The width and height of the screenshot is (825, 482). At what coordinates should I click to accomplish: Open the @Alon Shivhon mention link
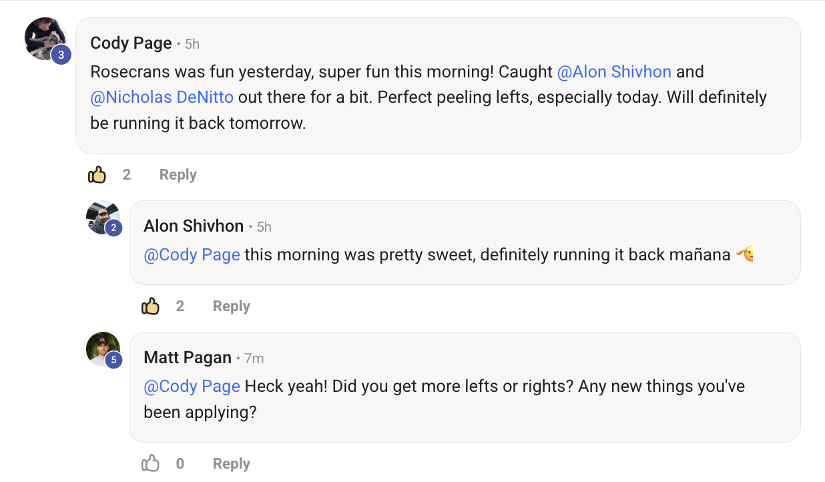[x=614, y=71]
